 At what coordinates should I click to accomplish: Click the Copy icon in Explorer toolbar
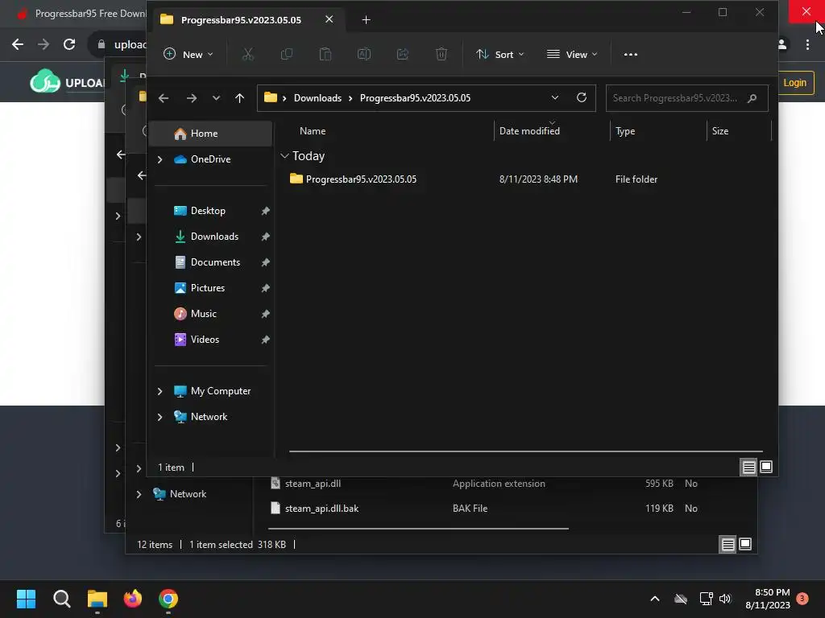point(287,54)
